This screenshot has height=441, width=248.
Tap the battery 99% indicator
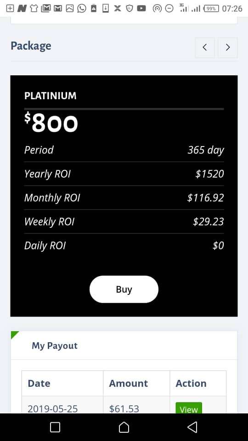pyautogui.click(x=211, y=9)
